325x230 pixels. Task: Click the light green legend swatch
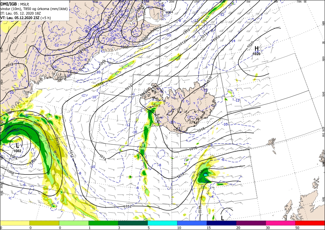(x=74, y=223)
